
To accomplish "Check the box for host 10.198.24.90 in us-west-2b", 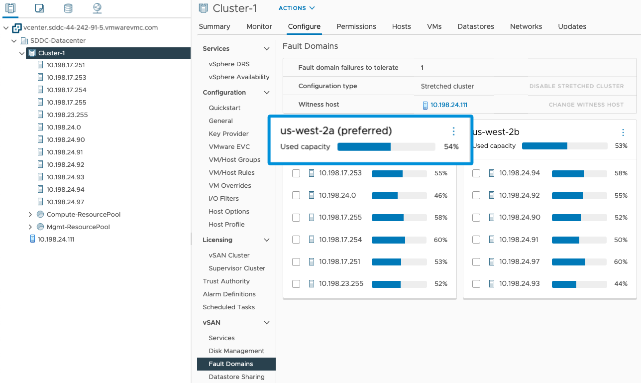I will (x=476, y=218).
